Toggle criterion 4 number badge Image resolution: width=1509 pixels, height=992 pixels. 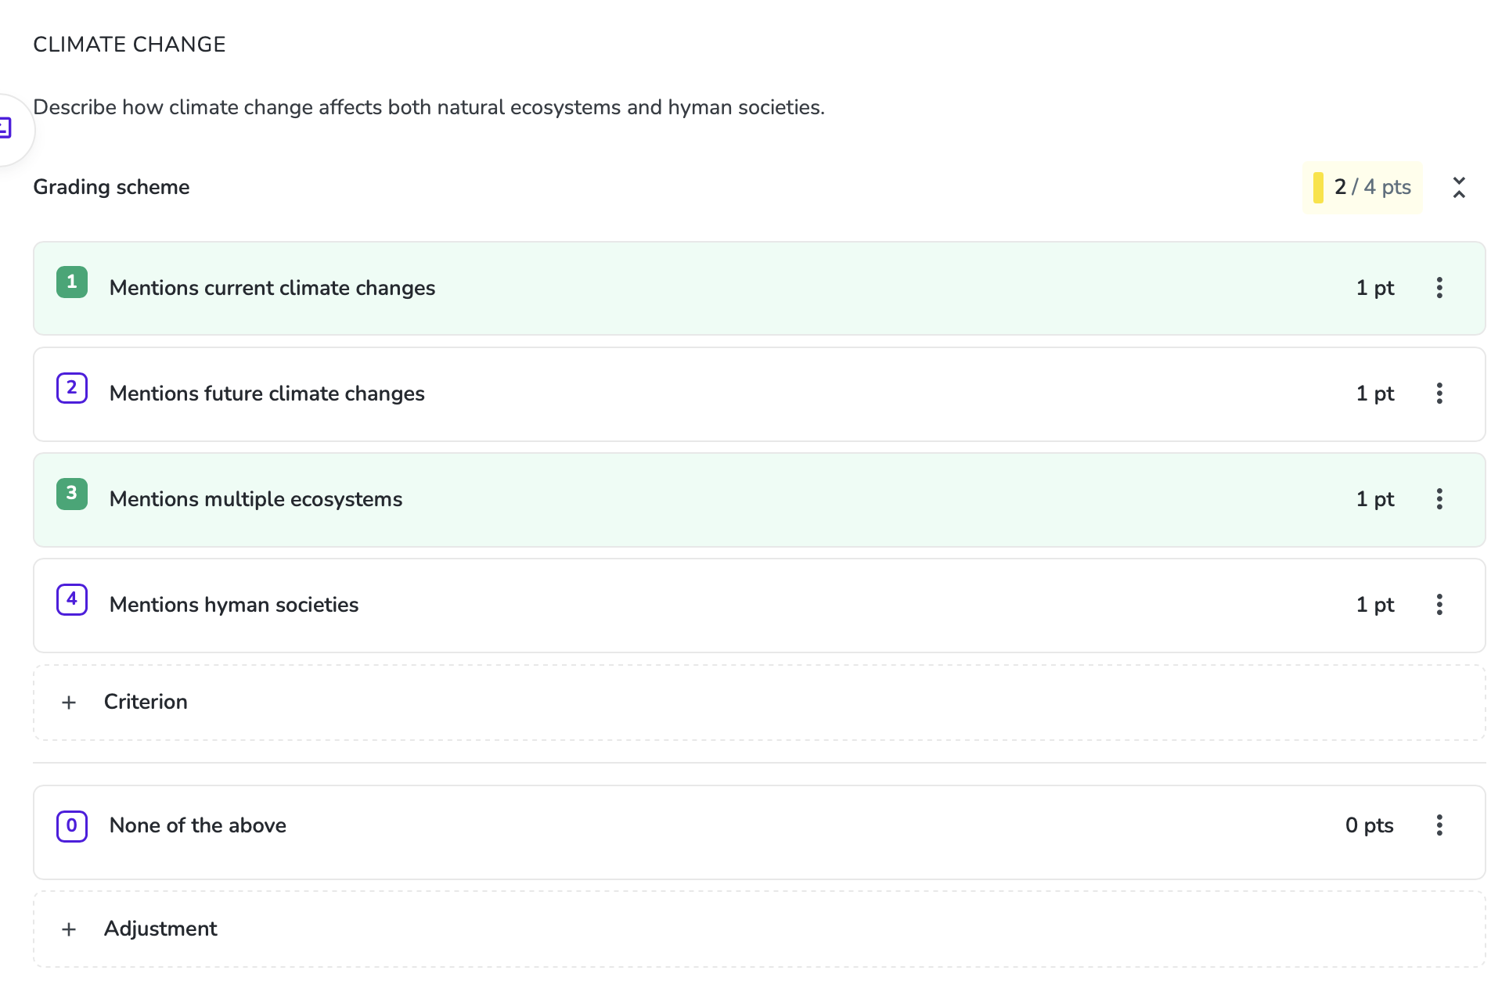point(72,599)
